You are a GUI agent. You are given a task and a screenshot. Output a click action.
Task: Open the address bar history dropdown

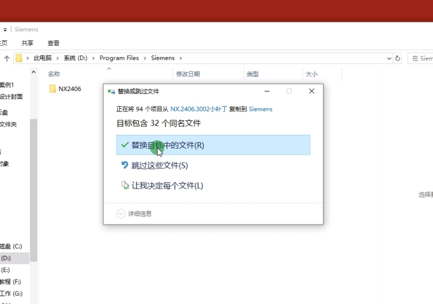tap(389, 58)
